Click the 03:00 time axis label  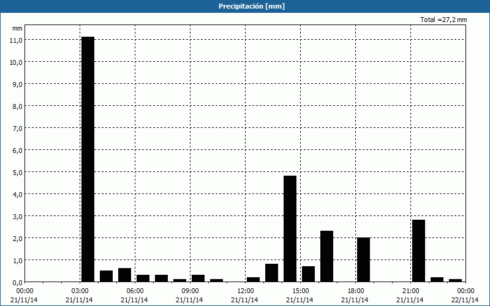(80, 291)
